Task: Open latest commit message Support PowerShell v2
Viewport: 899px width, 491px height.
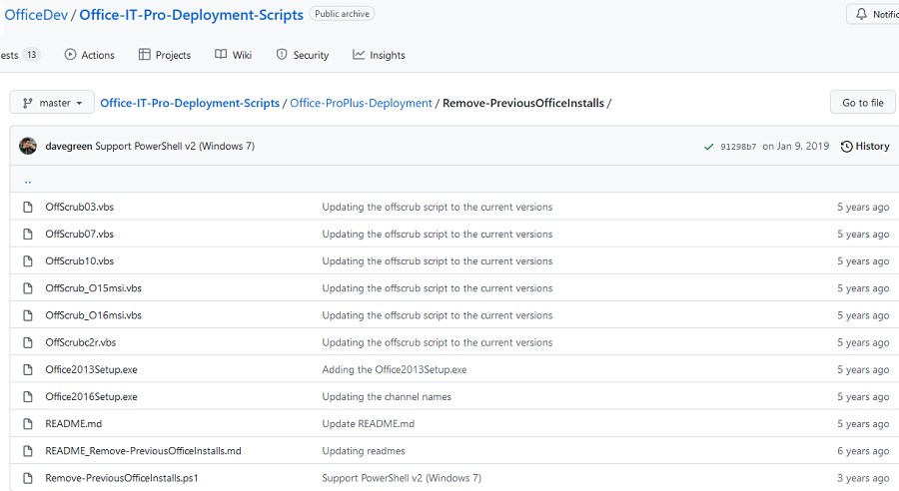Action: [175, 146]
